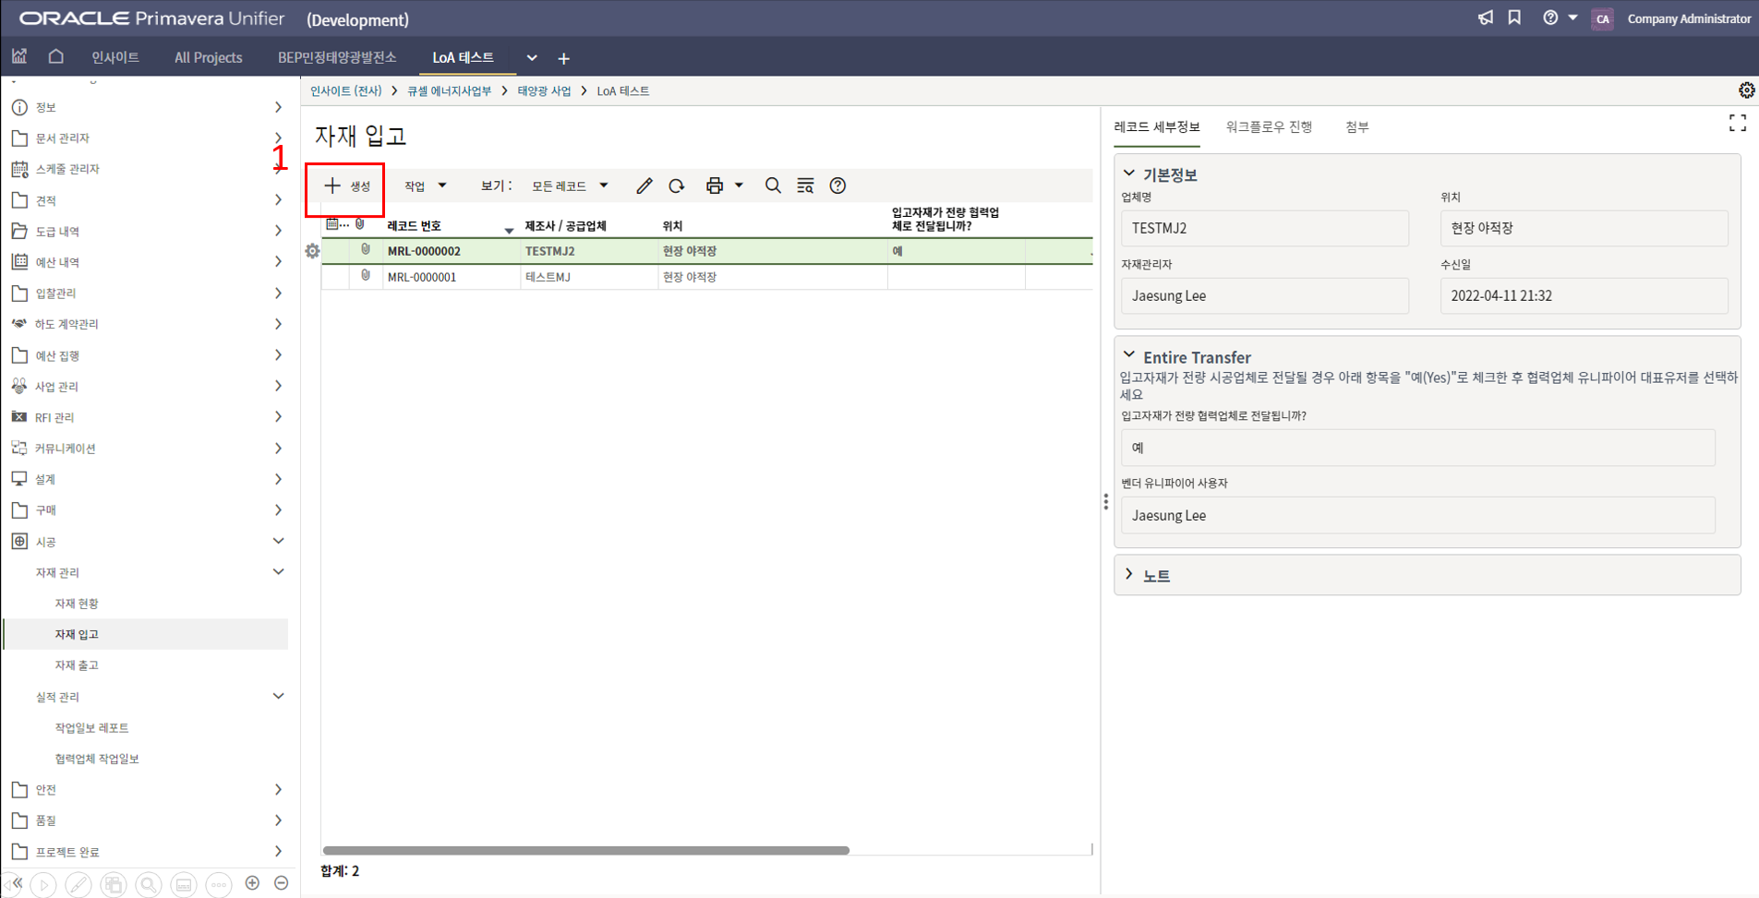The height and width of the screenshot is (898, 1759).
Task: Click the announcements megaphone icon
Action: (1485, 18)
